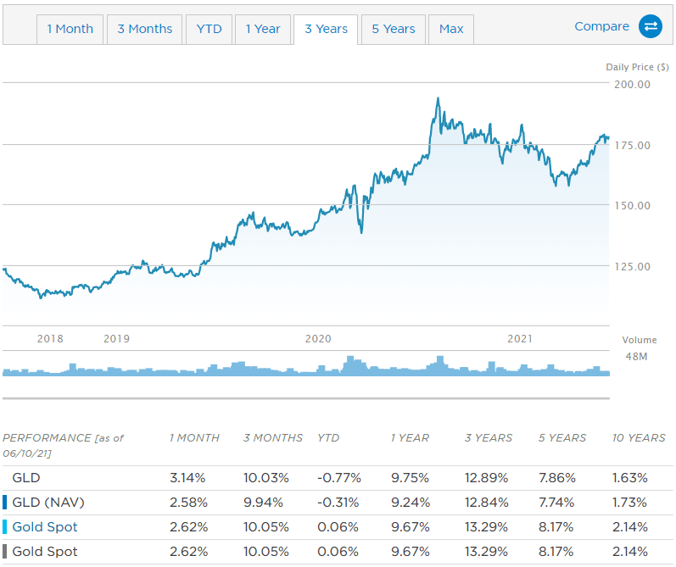
Task: Click GLD 3 years value 12.89%
Action: [486, 478]
